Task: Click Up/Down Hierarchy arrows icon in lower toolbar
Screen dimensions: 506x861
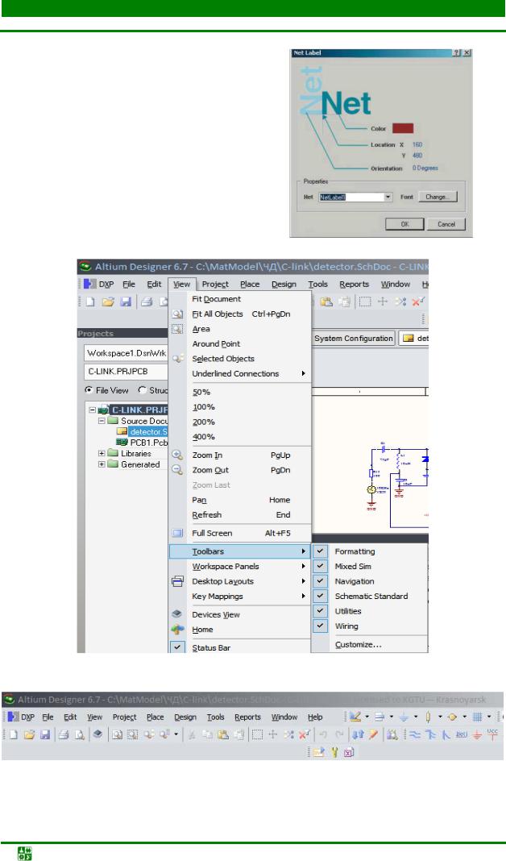Action: (358, 734)
